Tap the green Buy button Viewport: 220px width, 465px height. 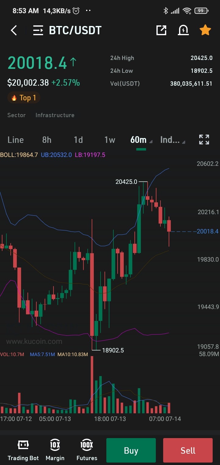pyautogui.click(x=131, y=450)
